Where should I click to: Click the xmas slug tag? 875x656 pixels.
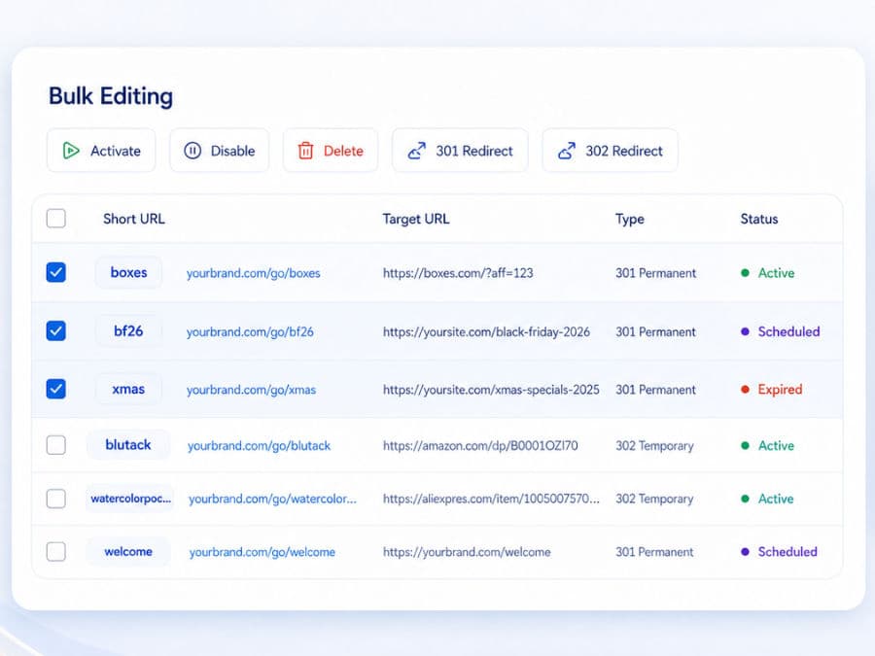click(x=128, y=389)
